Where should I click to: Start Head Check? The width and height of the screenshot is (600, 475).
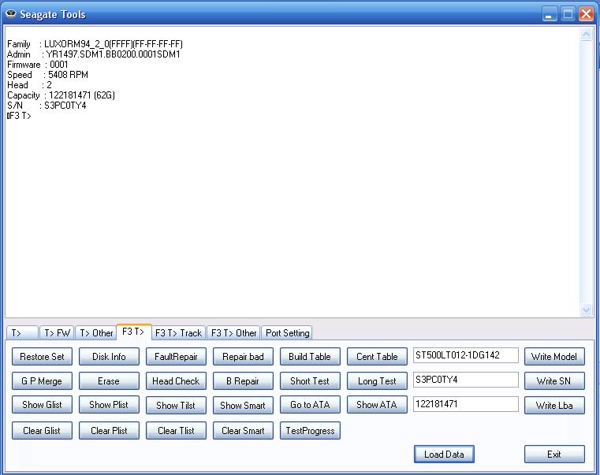(x=176, y=381)
